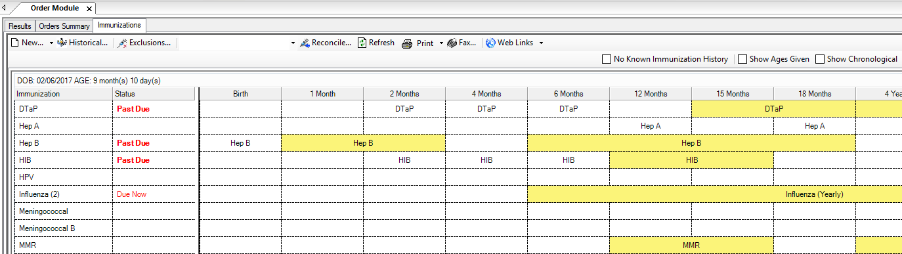Click the DOB and AGE patient line
The width and height of the screenshot is (902, 254).
89,81
